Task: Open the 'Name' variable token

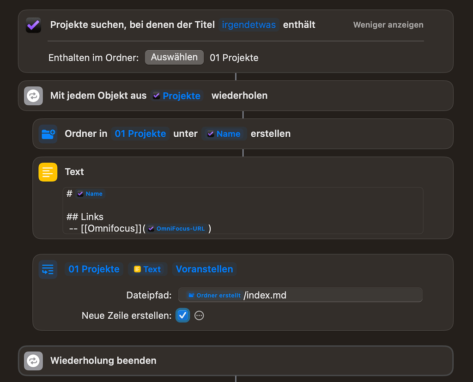Action: [224, 133]
